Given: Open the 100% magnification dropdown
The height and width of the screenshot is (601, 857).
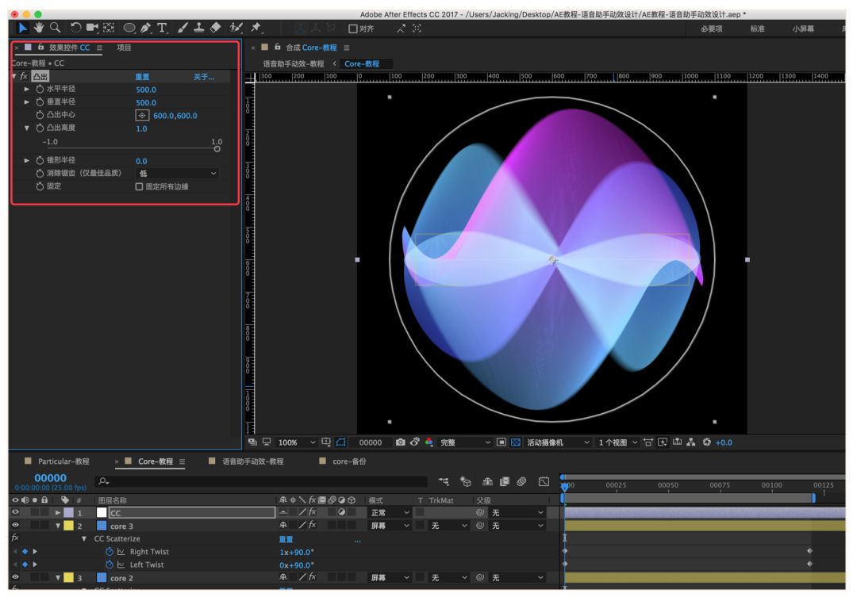Looking at the screenshot, I should (297, 442).
